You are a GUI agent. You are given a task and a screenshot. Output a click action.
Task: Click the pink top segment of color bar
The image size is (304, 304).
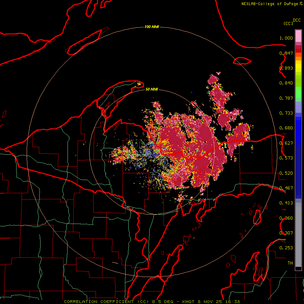coord(298,36)
